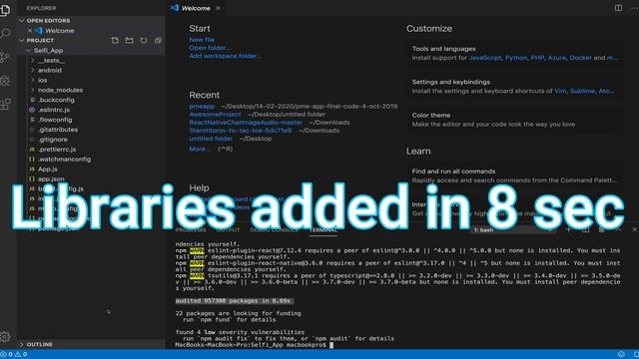Install Sublime keybindings link

[x=582, y=91]
